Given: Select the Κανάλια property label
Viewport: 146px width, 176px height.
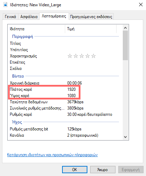Looking at the screenshot, I should tap(17, 135).
